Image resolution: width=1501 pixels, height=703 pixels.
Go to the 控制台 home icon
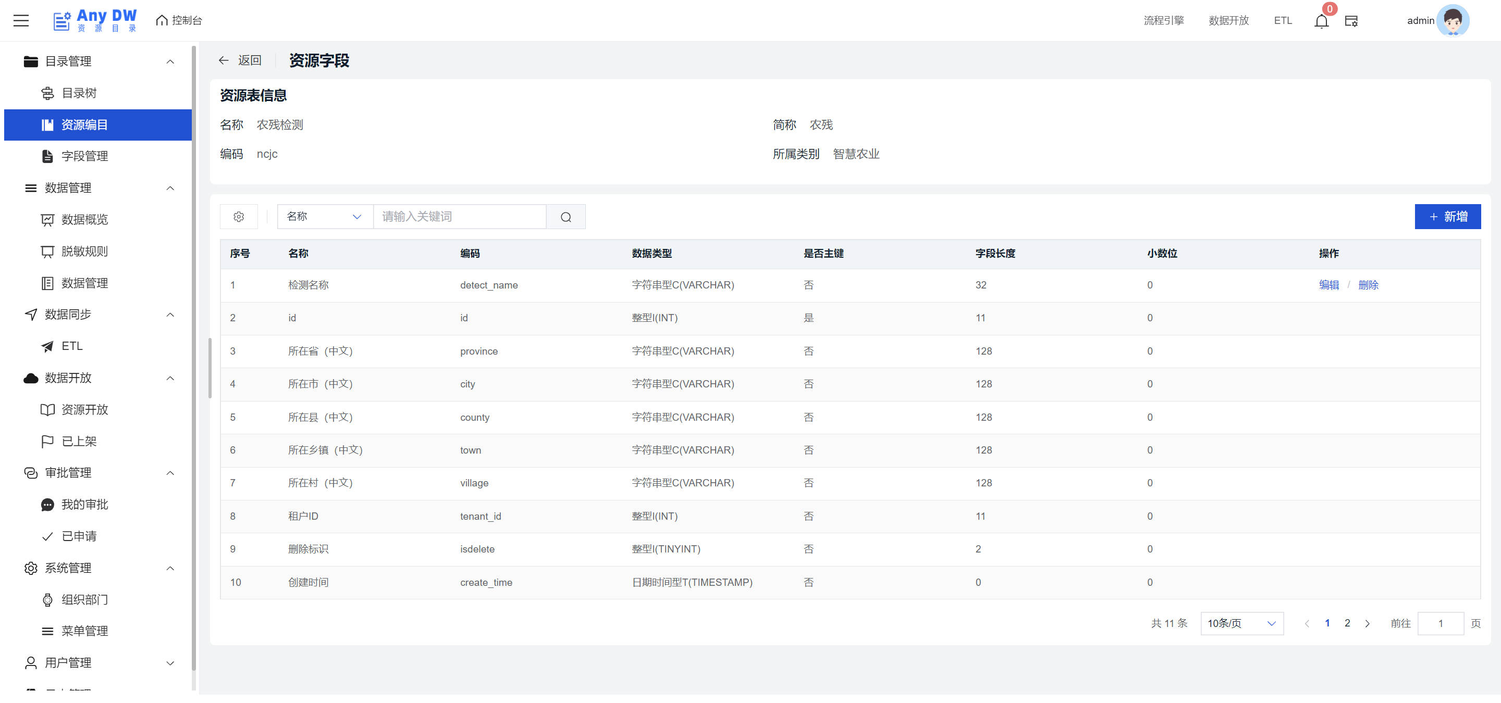(162, 20)
